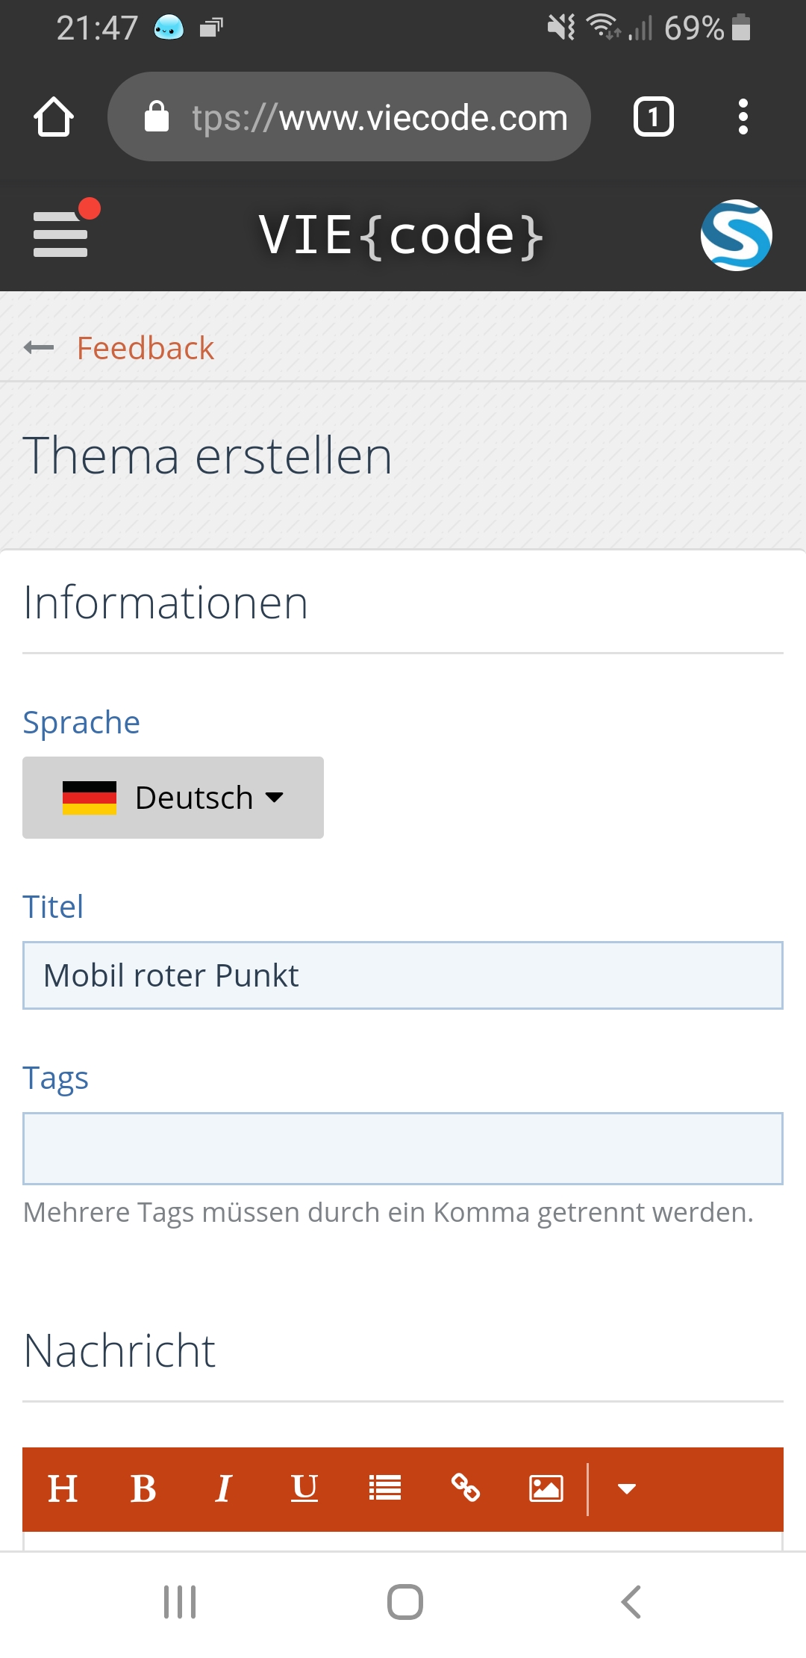The width and height of the screenshot is (806, 1658).
Task: Open the hamburger navigation menu
Action: point(61,234)
